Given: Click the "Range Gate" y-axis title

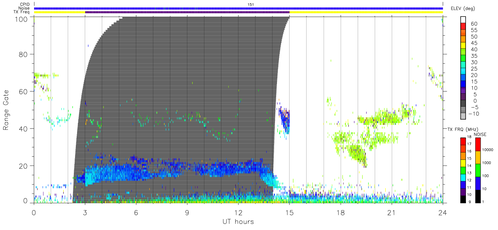Looking at the screenshot, I should [6, 110].
